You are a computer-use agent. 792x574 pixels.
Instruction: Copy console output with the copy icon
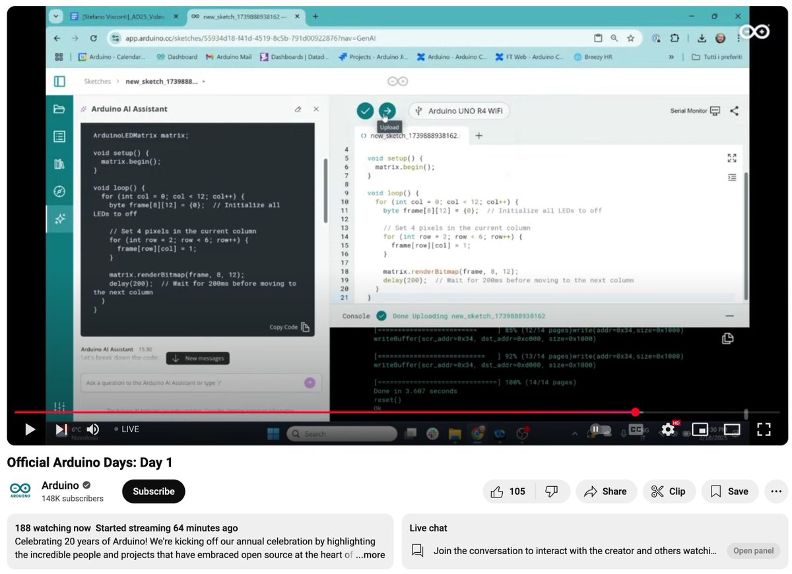point(727,338)
